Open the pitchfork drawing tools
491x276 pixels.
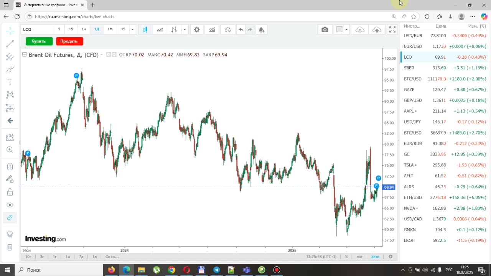(x=10, y=57)
